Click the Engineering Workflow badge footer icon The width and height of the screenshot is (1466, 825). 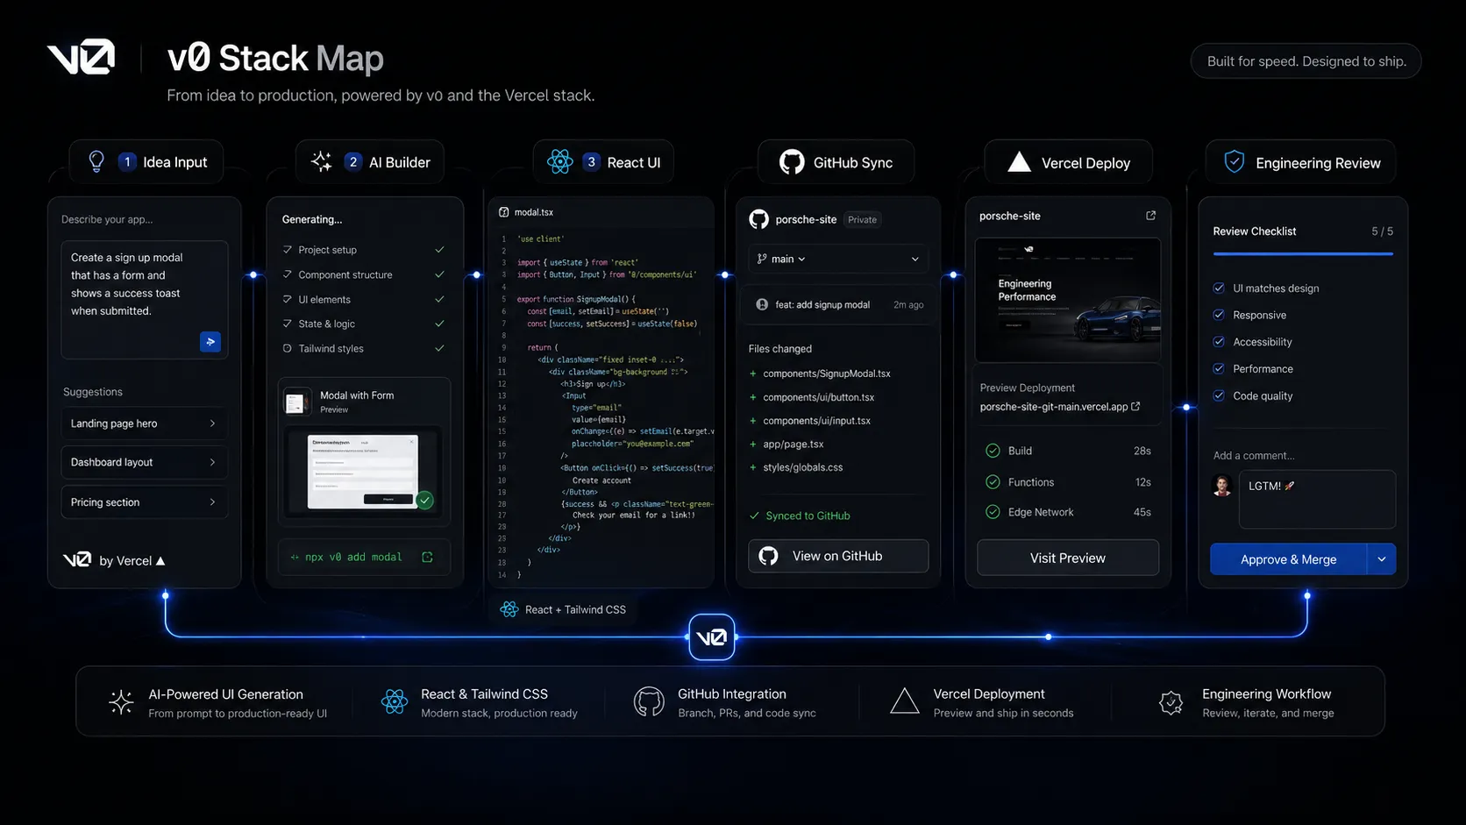[x=1171, y=702]
